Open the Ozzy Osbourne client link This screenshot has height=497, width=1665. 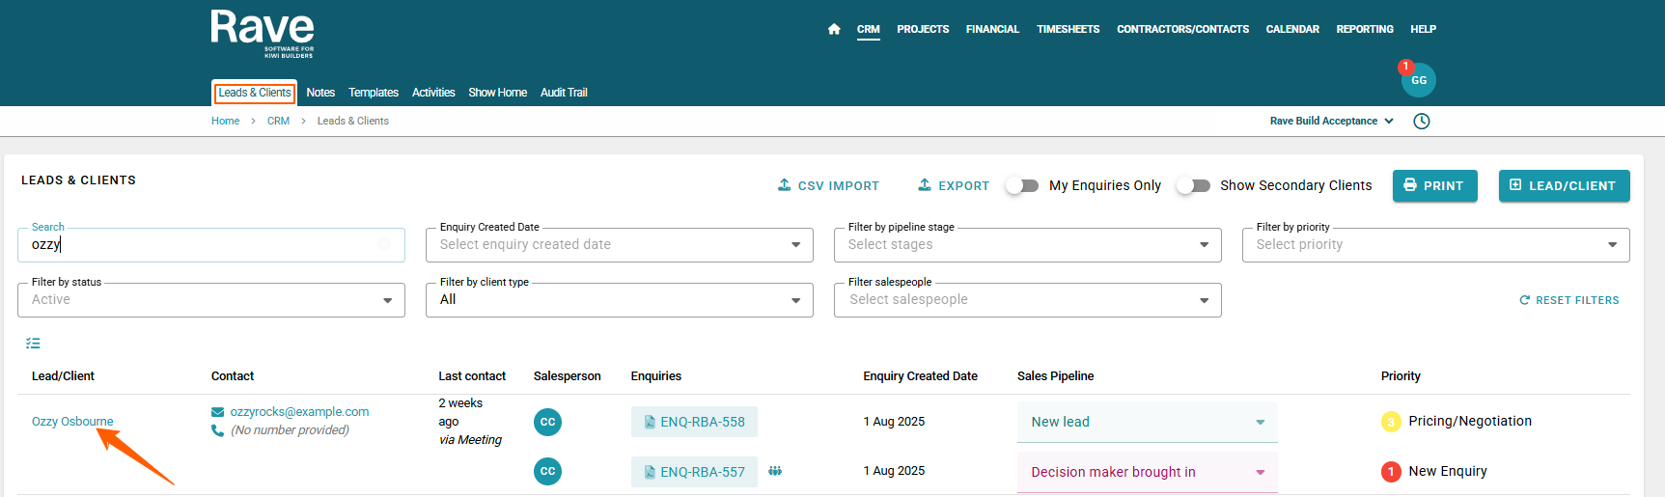coord(72,422)
